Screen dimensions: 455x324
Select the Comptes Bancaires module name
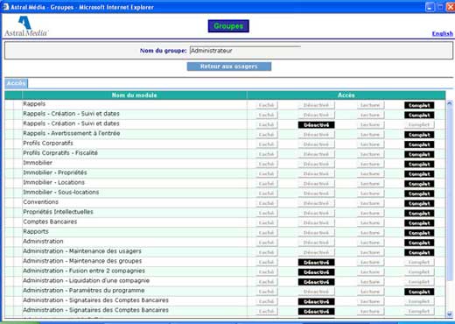[50, 222]
